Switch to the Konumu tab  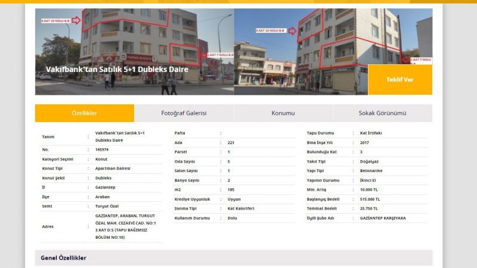tap(283, 113)
